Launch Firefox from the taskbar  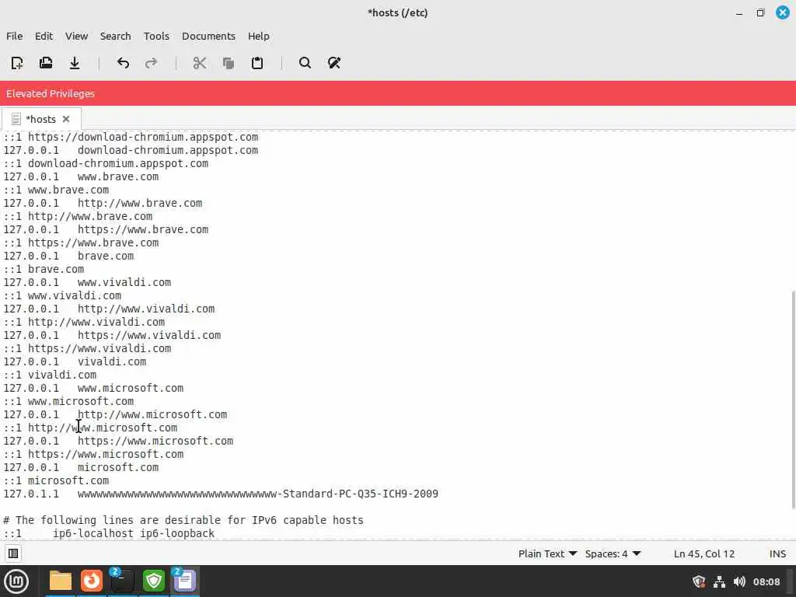pyautogui.click(x=92, y=581)
